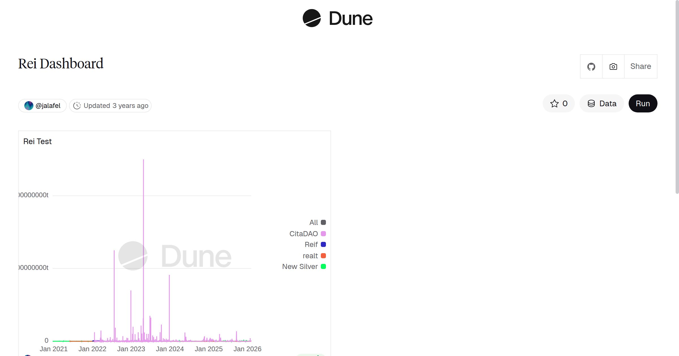This screenshot has height=356, width=679.
Task: Click the green color swatch next to New Silver
Action: tap(323, 266)
